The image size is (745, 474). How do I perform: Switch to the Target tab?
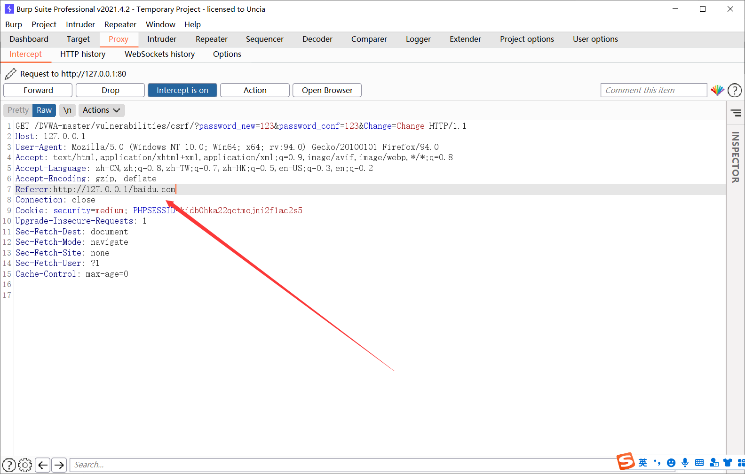tap(78, 39)
